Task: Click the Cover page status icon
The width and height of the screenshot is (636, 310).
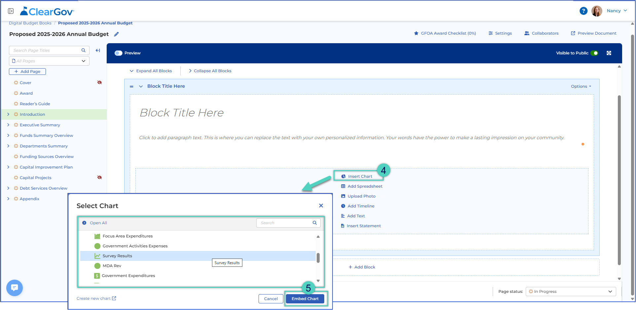Action: click(x=16, y=83)
